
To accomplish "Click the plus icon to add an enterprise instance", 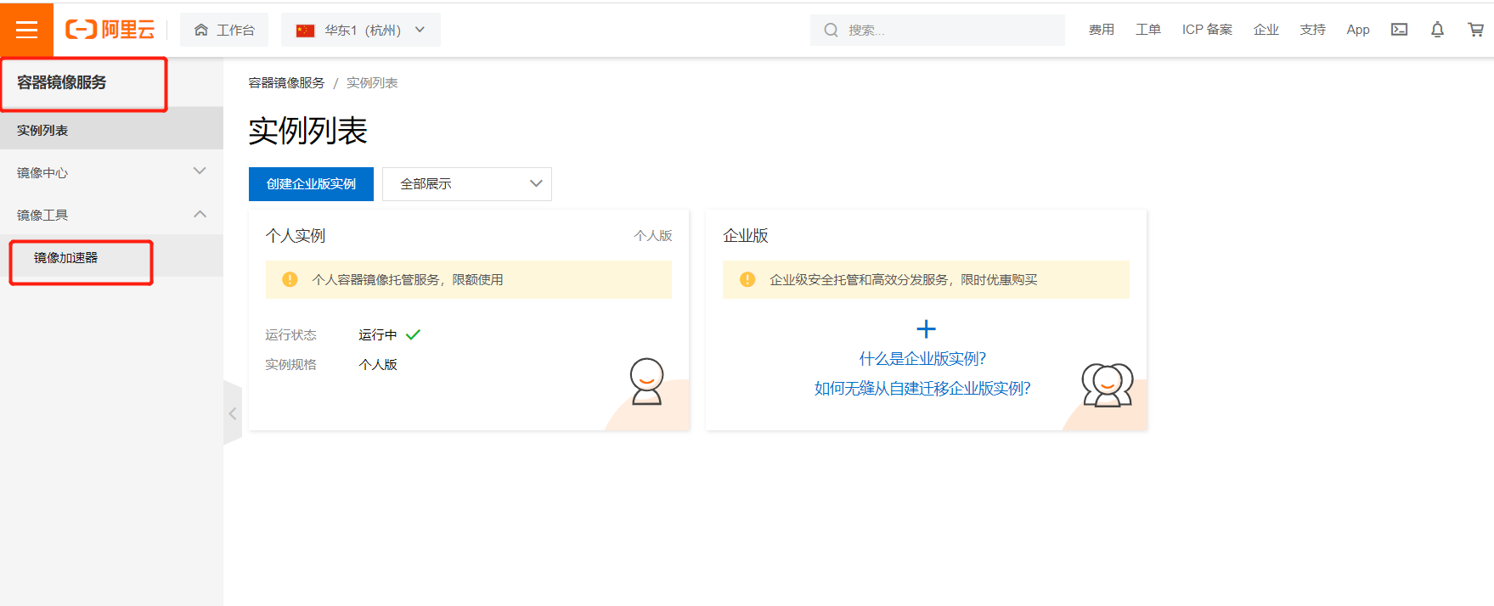I will point(926,329).
